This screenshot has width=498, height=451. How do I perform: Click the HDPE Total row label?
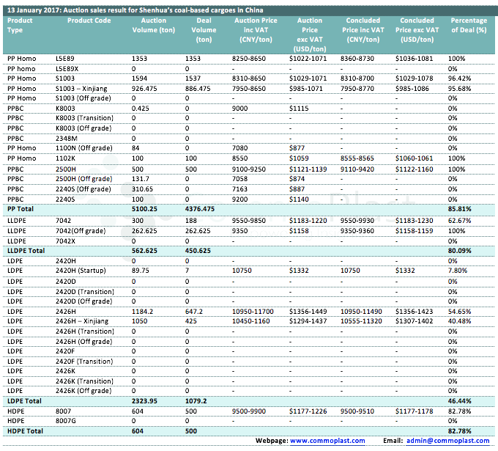[x=25, y=431]
